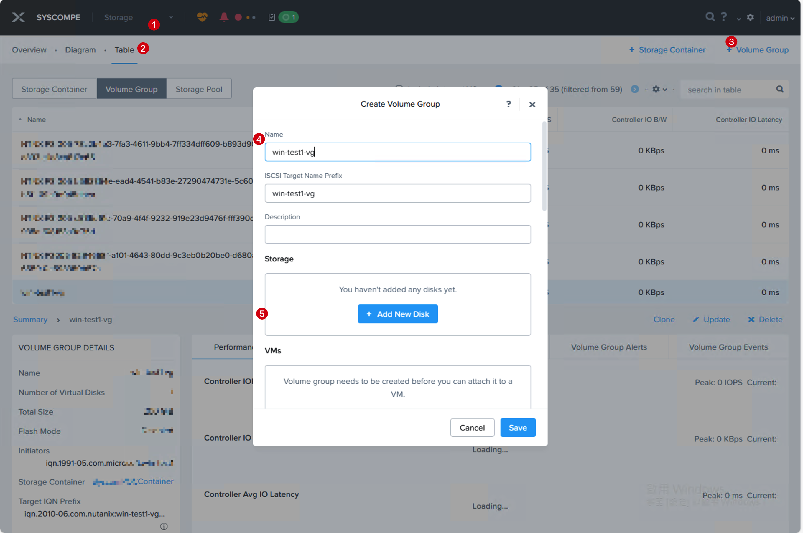Open the admin user menu
The width and height of the screenshot is (803, 533).
[780, 18]
